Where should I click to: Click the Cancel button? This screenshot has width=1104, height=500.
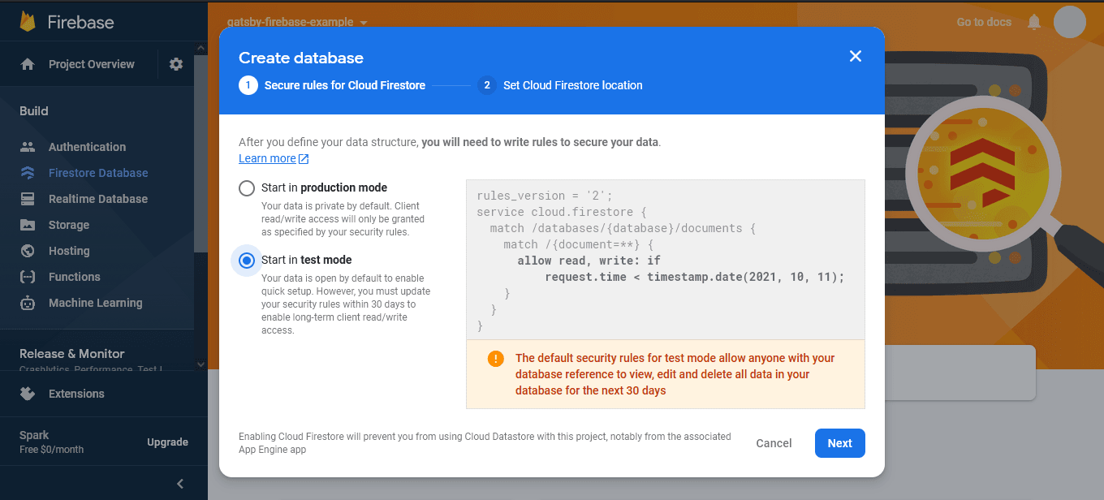(774, 443)
